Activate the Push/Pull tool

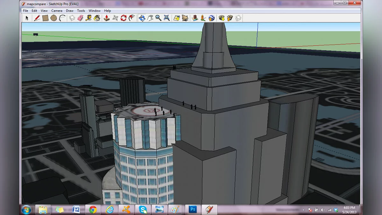click(107, 18)
